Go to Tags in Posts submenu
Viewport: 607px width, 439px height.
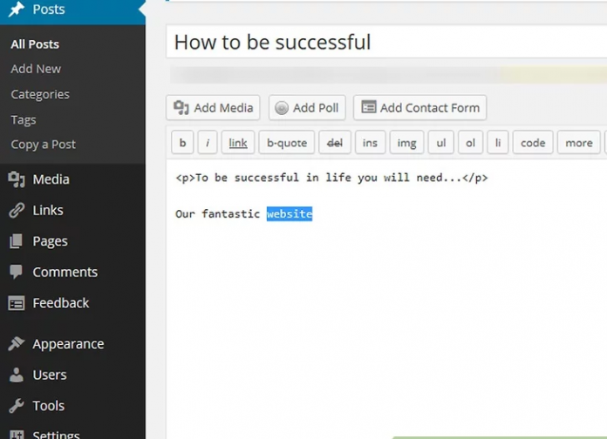(x=24, y=119)
